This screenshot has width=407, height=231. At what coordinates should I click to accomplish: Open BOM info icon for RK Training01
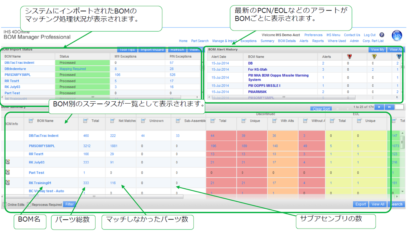coord(8,183)
